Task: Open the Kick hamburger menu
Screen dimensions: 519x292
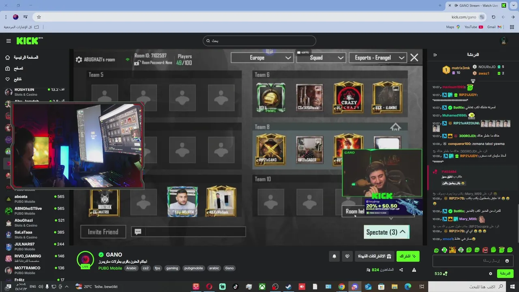Action: 9,41
